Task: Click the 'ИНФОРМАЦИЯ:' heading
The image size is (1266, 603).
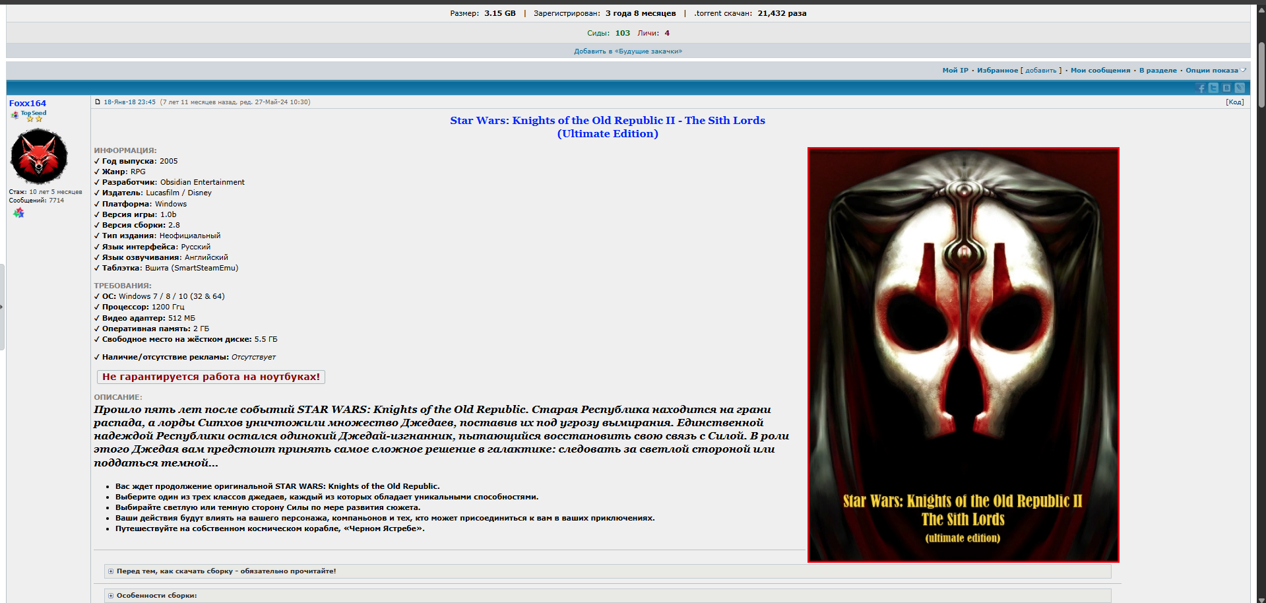Action: (125, 150)
